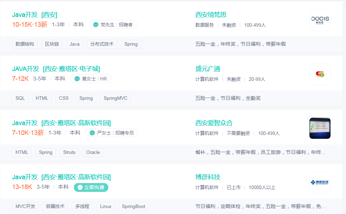346x214 pixels.
Task: Select the 容器技术 skill tag
Action: point(55,207)
